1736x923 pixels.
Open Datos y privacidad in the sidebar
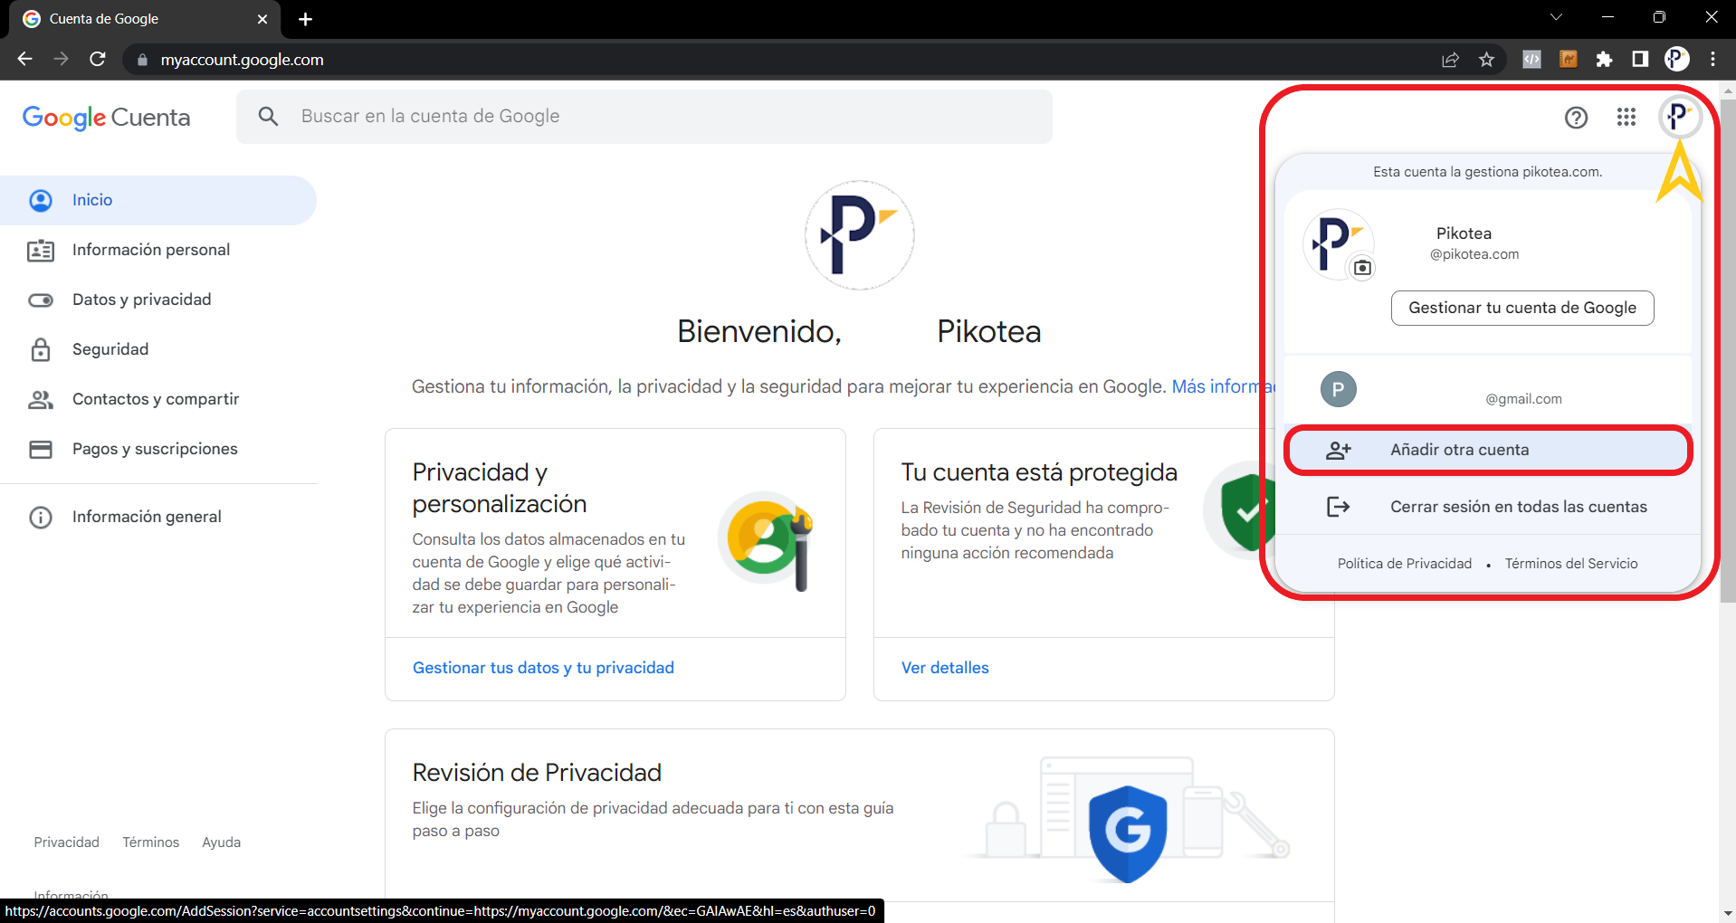(158, 300)
